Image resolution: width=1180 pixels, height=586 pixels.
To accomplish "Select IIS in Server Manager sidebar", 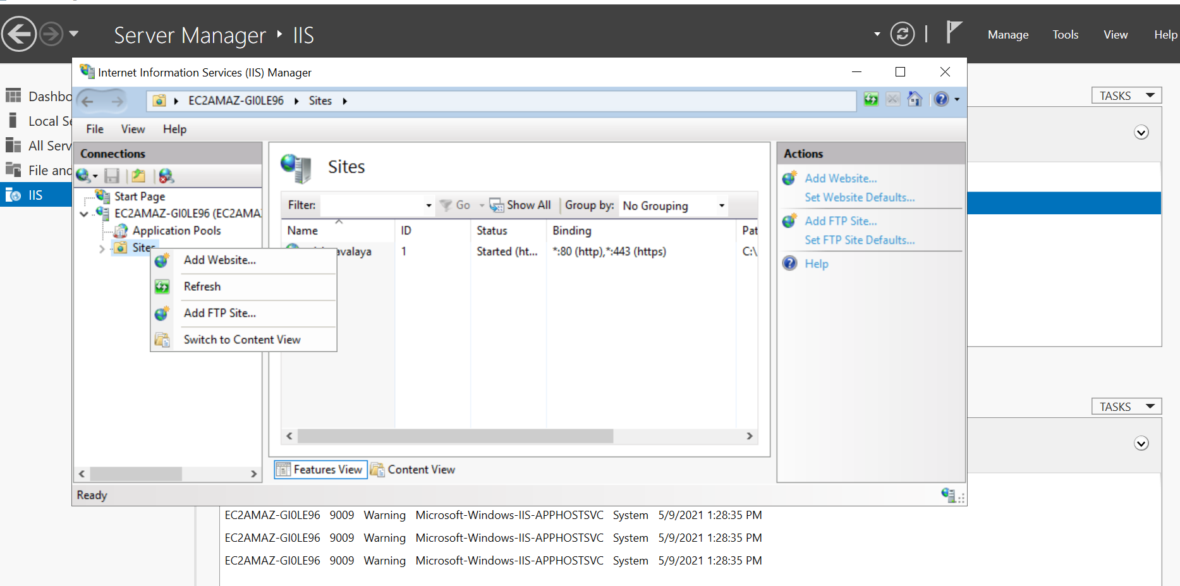I will click(36, 195).
